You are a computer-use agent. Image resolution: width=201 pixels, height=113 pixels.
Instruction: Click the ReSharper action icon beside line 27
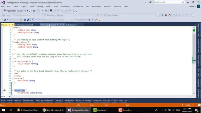[x=4, y=90]
